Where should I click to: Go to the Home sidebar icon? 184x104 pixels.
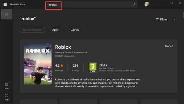coord(7,14)
